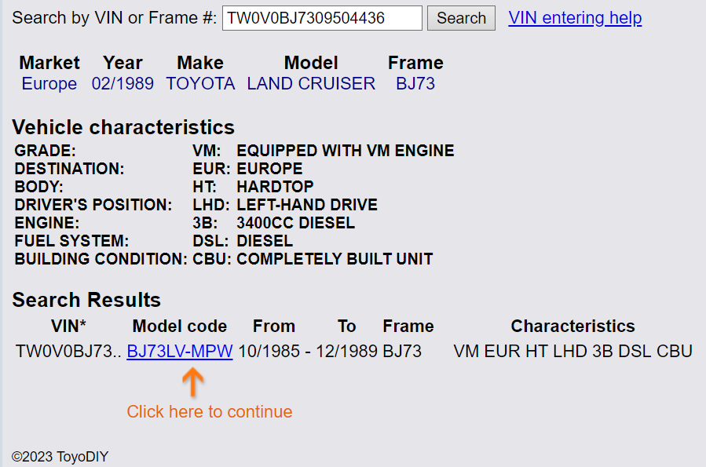
Task: Open the BJ73LV-MPW model code link
Action: [180, 351]
